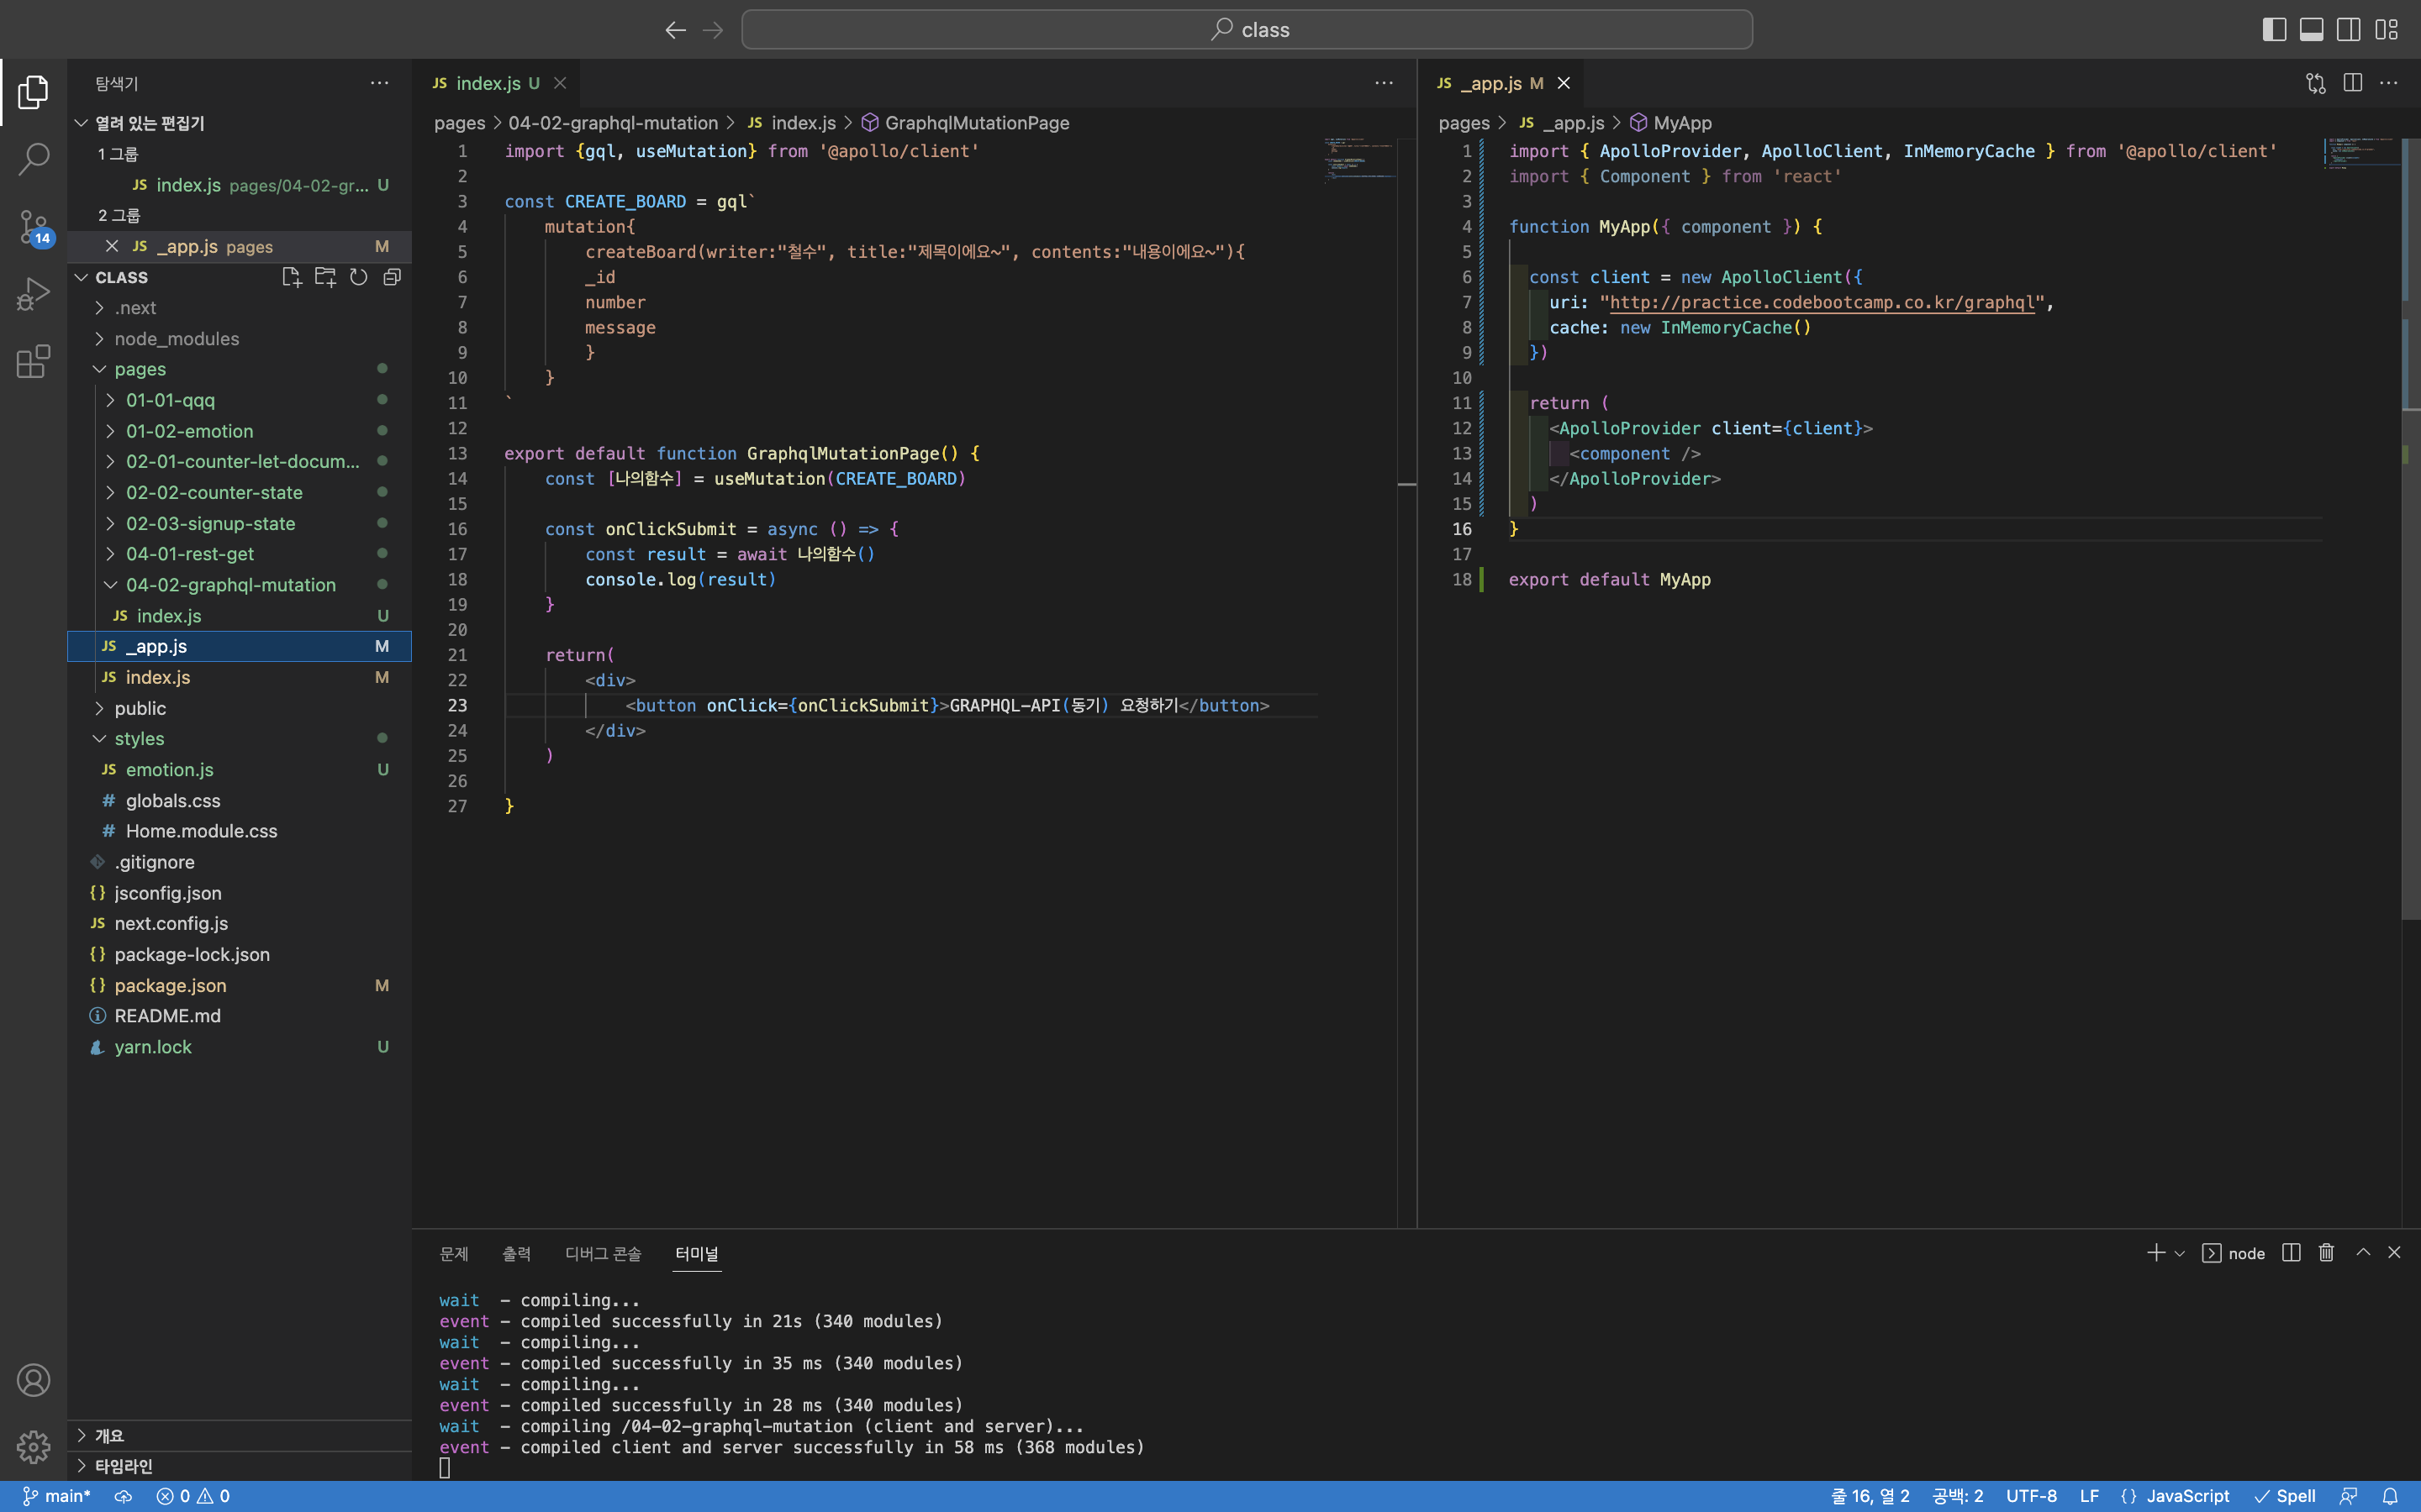Open the Manage gear icon

(33, 1446)
